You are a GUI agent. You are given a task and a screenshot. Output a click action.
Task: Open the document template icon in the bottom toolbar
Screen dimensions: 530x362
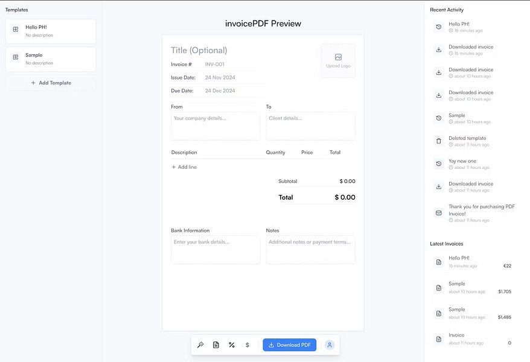tap(216, 345)
